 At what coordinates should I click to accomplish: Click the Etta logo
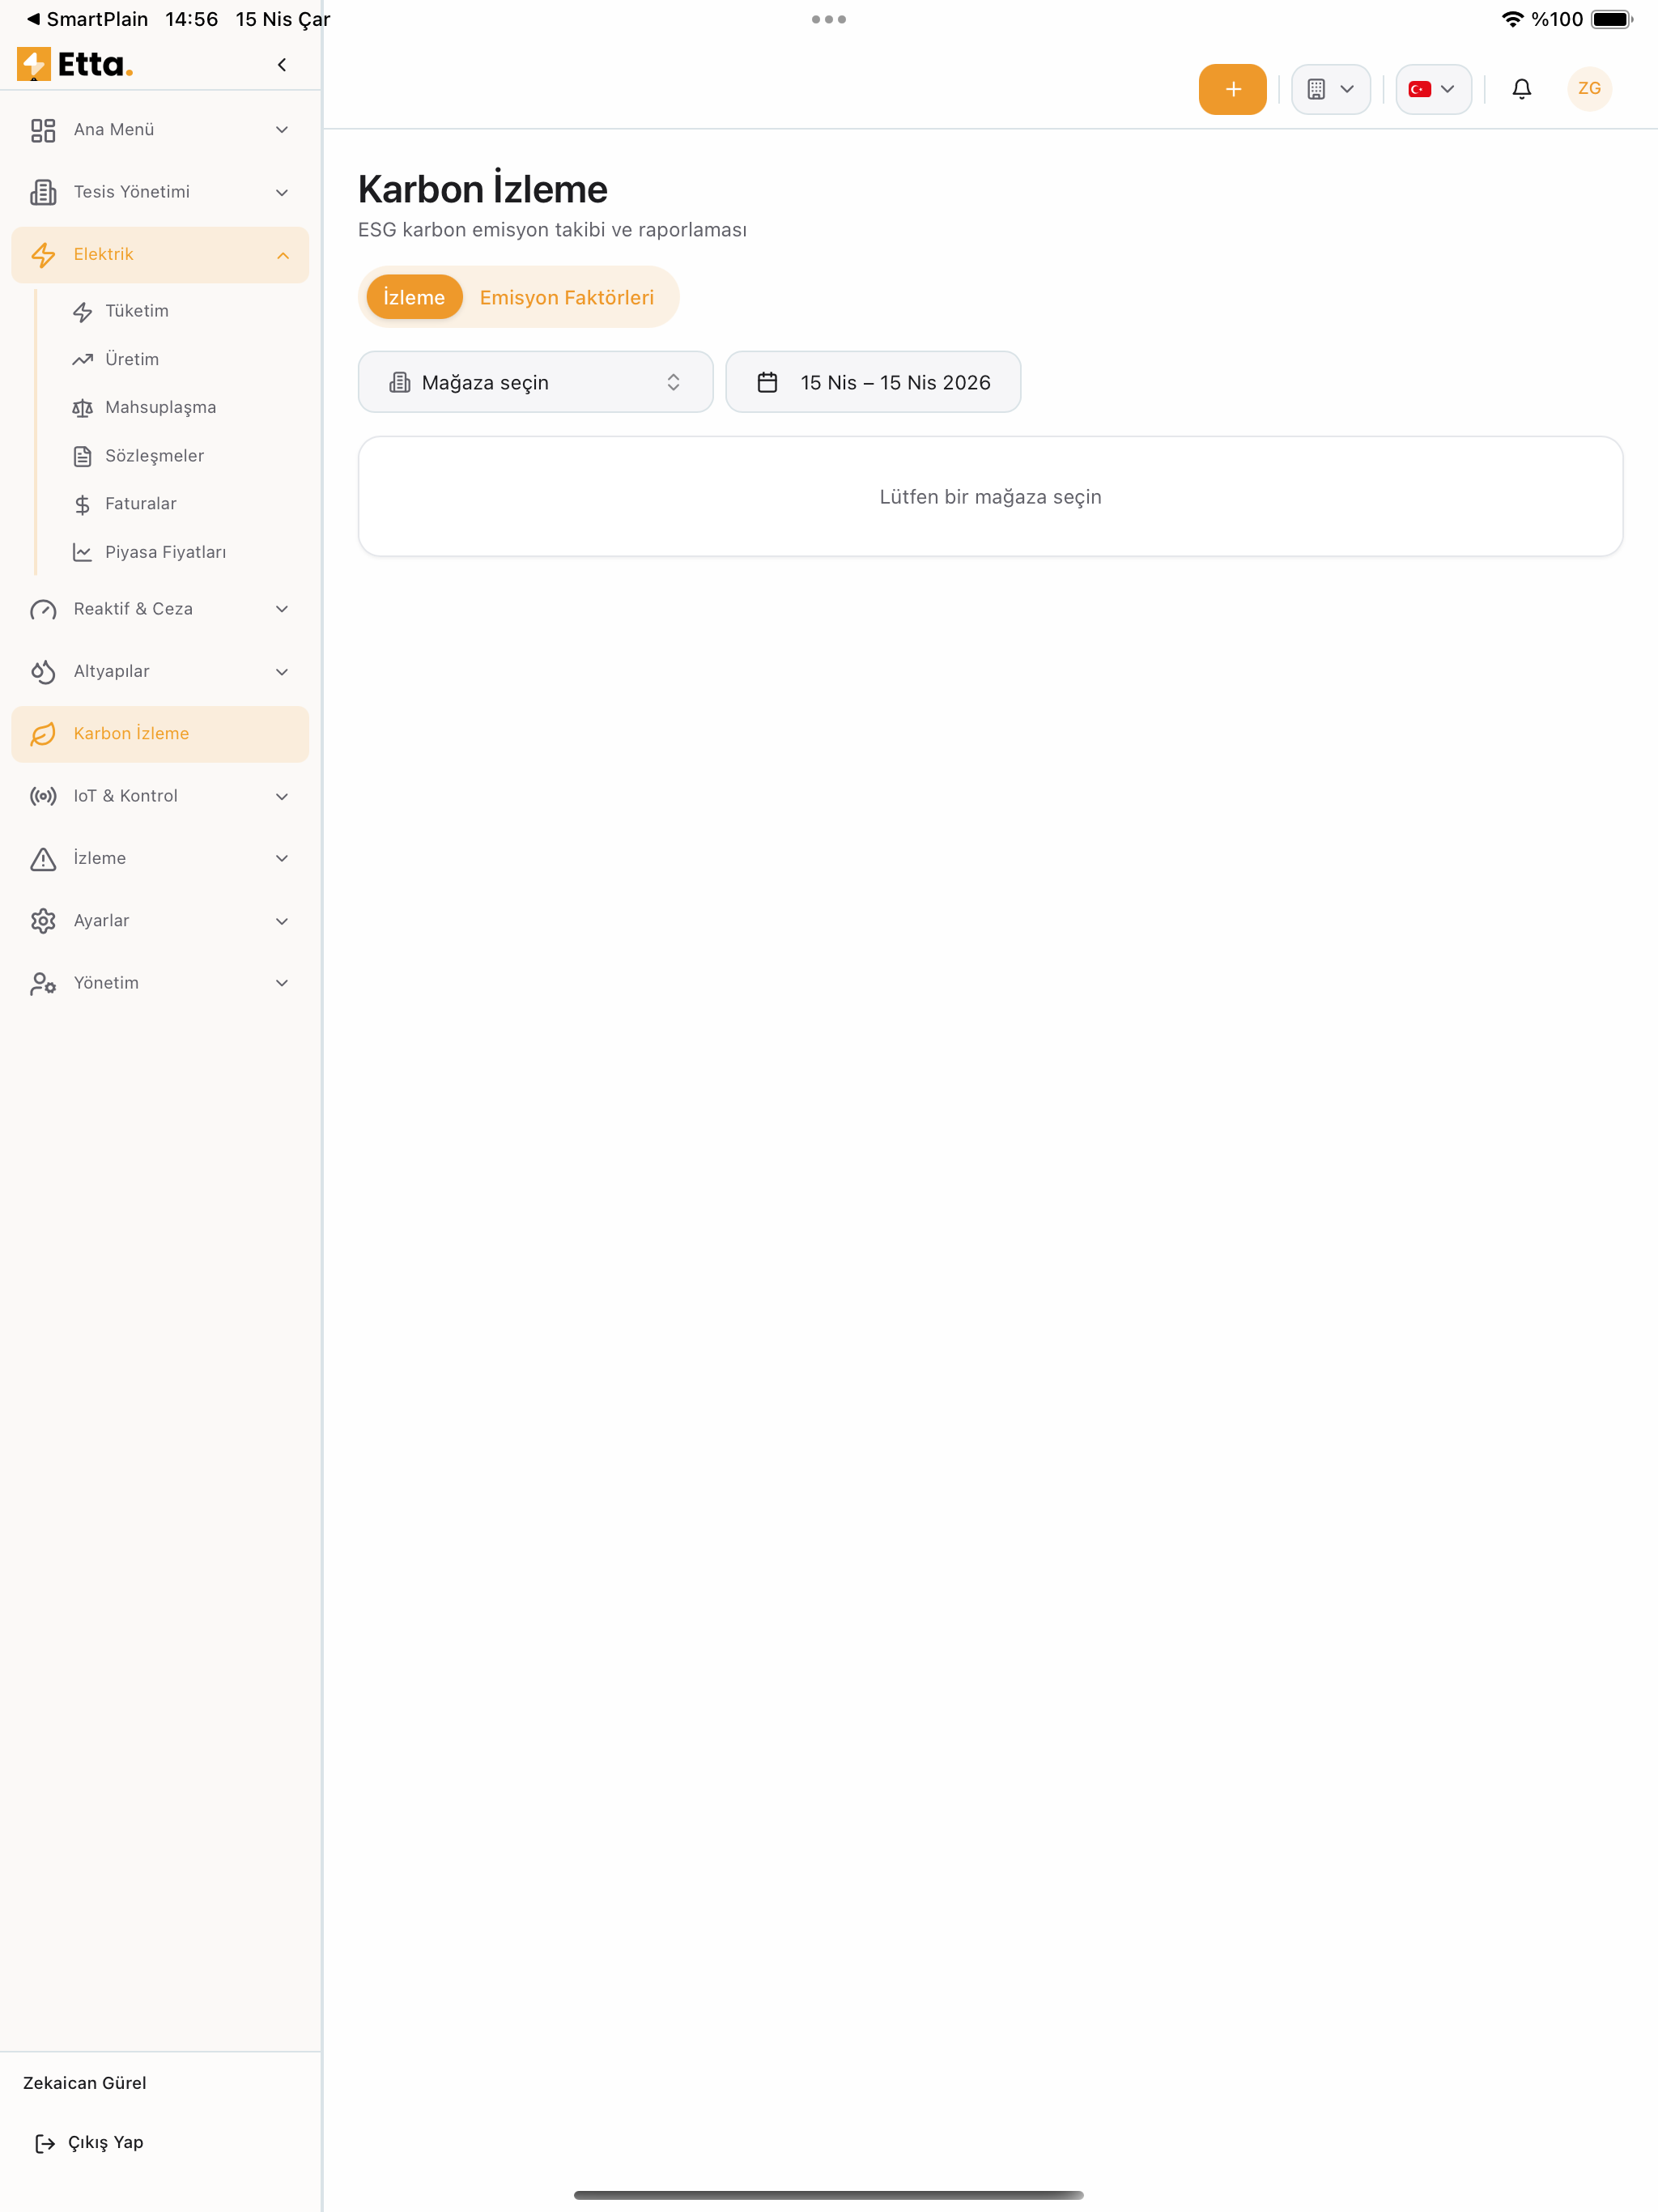[x=75, y=64]
